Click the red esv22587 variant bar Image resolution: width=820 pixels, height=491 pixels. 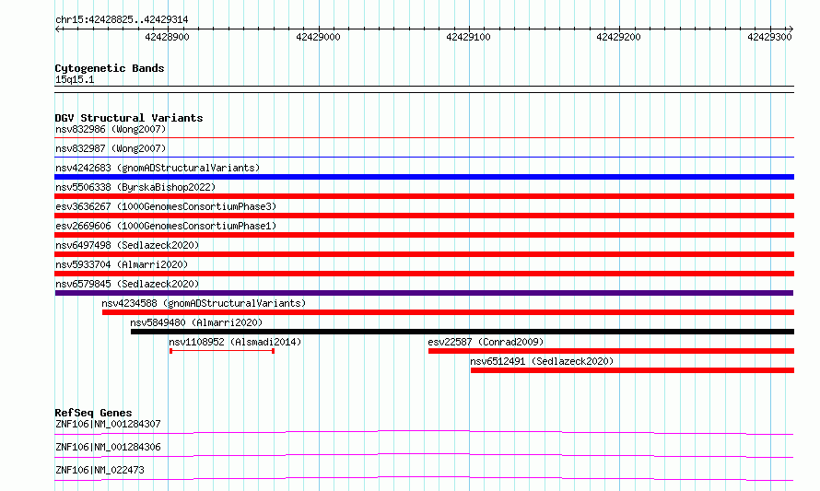pos(611,351)
